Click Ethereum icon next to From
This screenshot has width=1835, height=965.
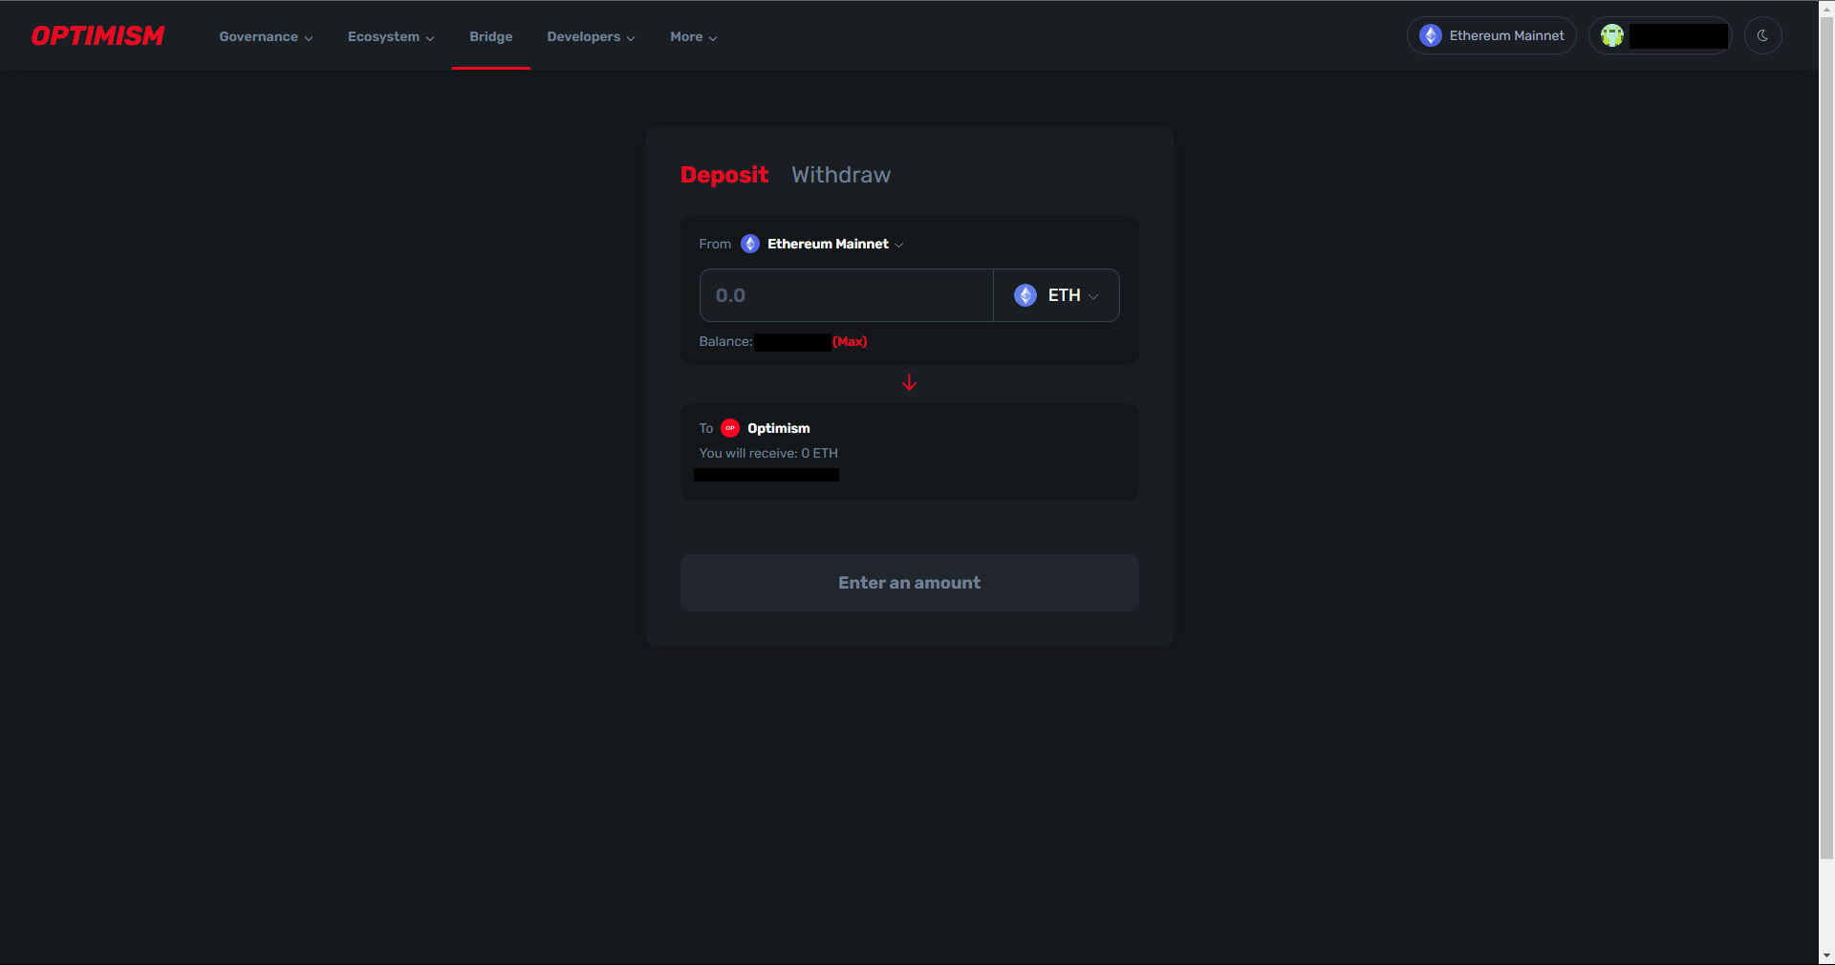[x=750, y=244]
